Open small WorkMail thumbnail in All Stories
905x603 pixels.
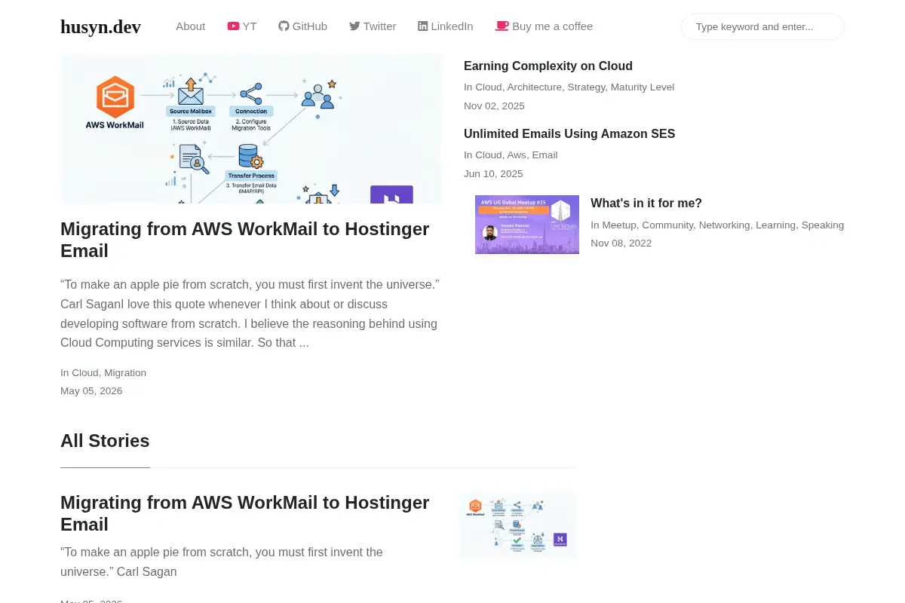[517, 524]
